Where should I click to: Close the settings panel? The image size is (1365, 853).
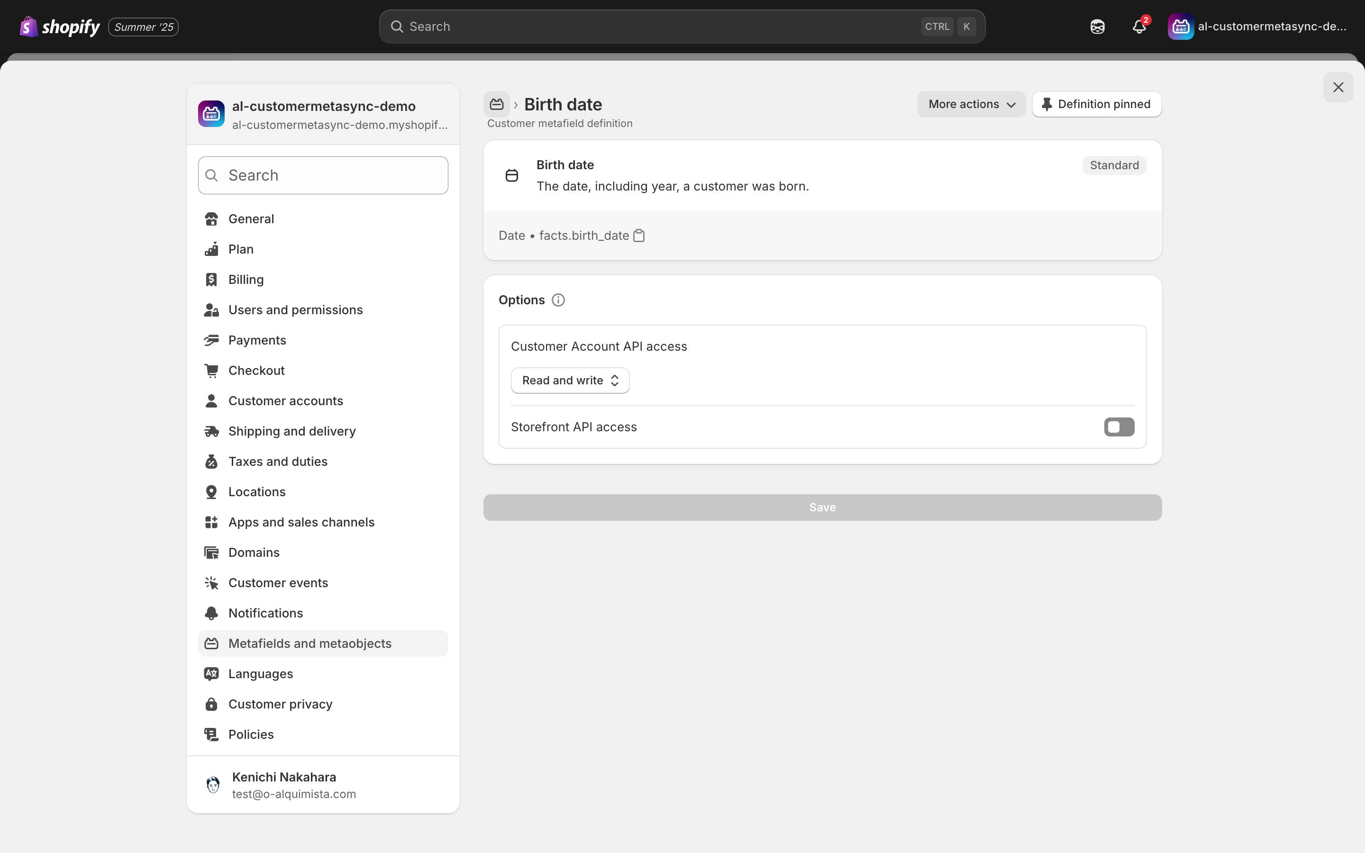[x=1338, y=88]
